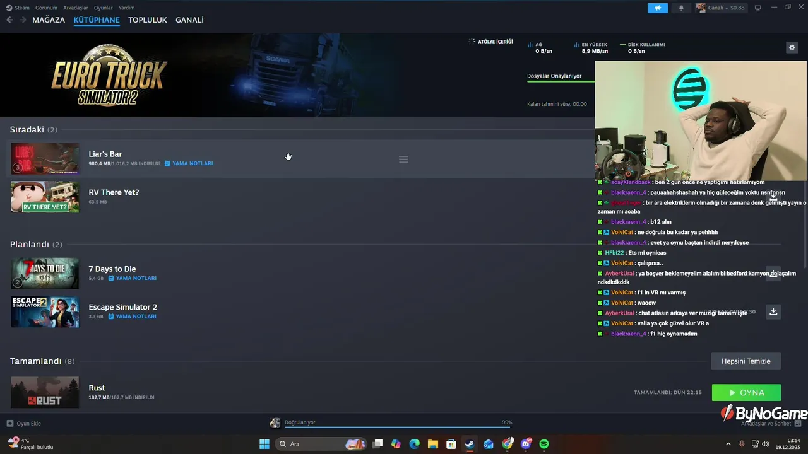Image resolution: width=808 pixels, height=454 pixels.
Task: Open the notifications bell
Action: (x=681, y=8)
